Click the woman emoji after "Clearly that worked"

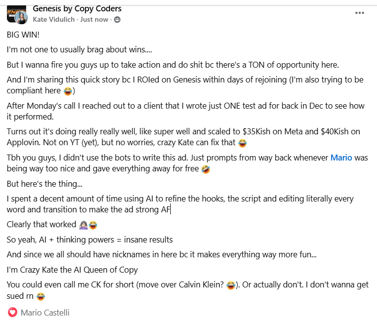83,225
